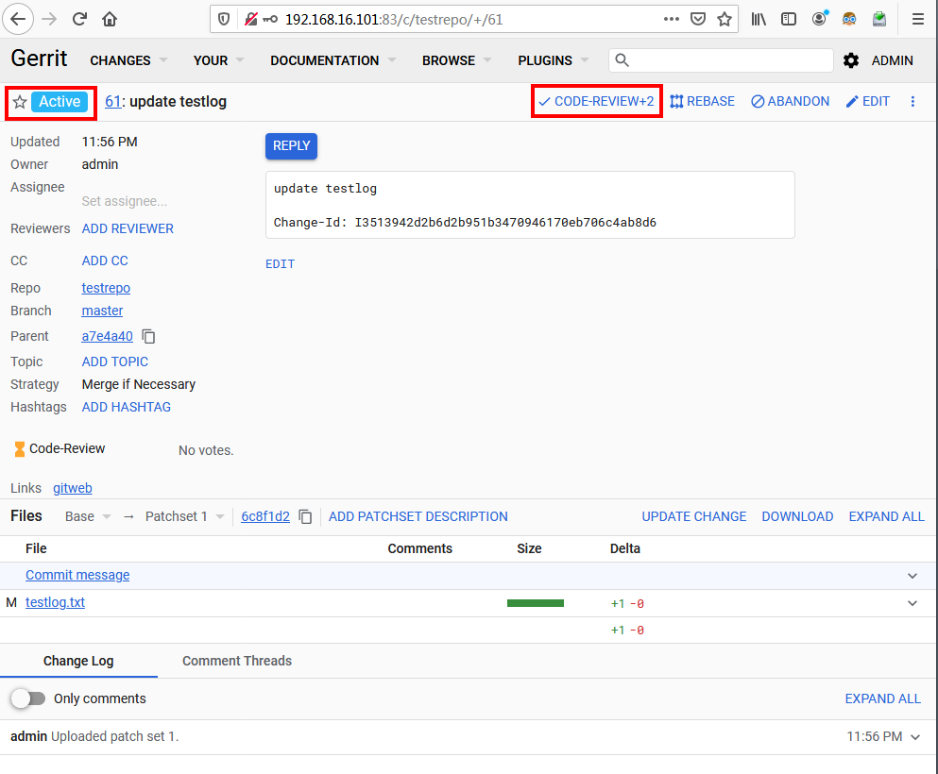The height and width of the screenshot is (774, 938).
Task: Open the YOUR dropdown menu
Action: [218, 60]
